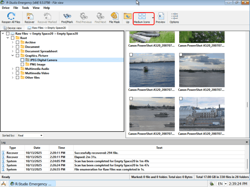Open the view mode dropdown arrow
The image size is (250, 187).
(153, 18)
